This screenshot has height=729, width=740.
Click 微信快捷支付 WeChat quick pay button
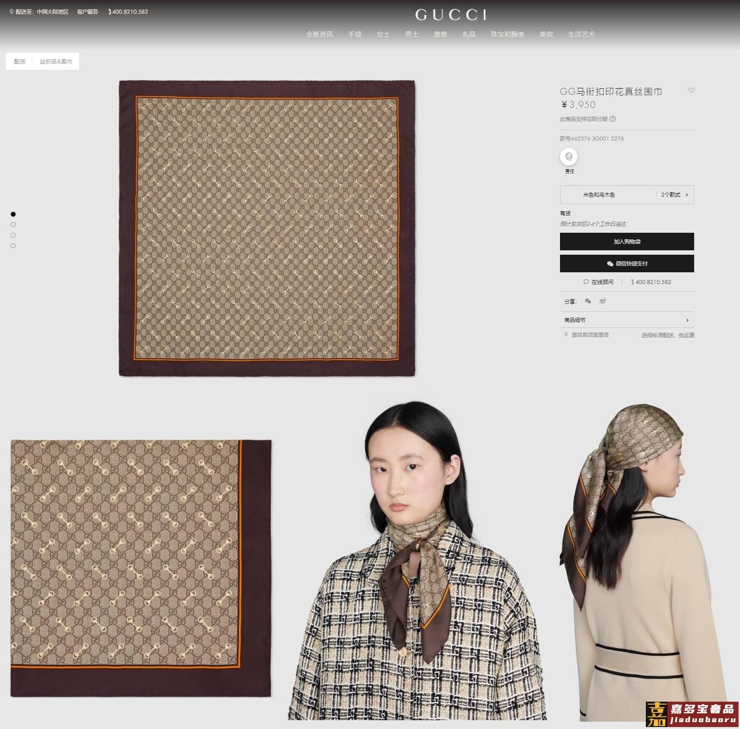tap(627, 263)
